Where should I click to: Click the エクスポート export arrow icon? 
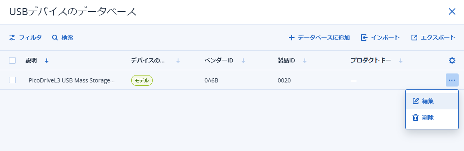tap(414, 38)
